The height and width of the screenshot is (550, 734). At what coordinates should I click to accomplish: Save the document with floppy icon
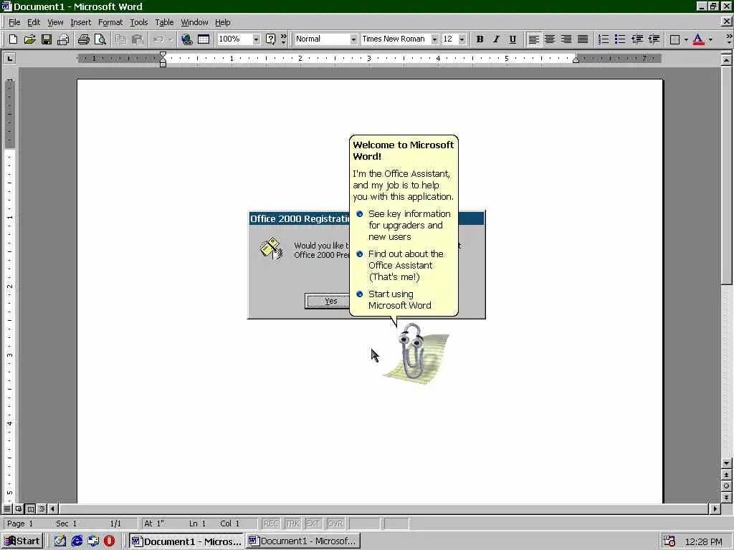(x=47, y=39)
